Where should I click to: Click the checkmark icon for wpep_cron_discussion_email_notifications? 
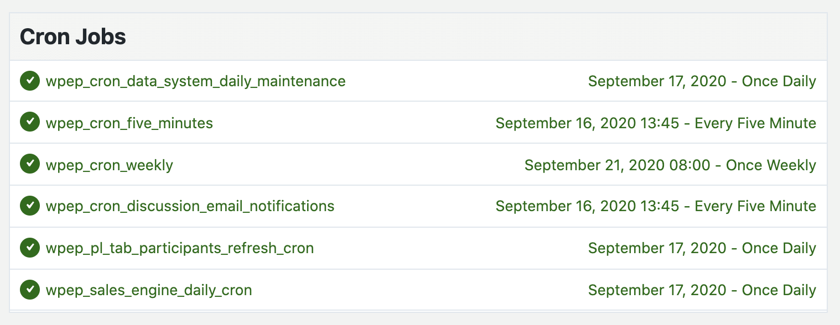click(x=30, y=206)
